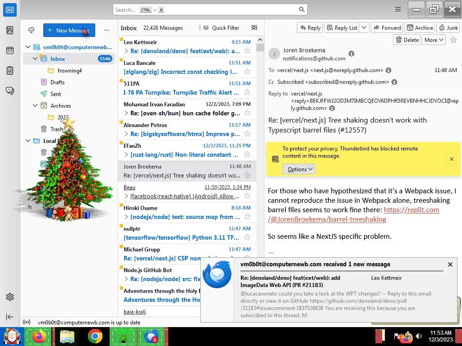Screen dimensions: 462x346
Task: Click the New Message button
Action: 69,30
